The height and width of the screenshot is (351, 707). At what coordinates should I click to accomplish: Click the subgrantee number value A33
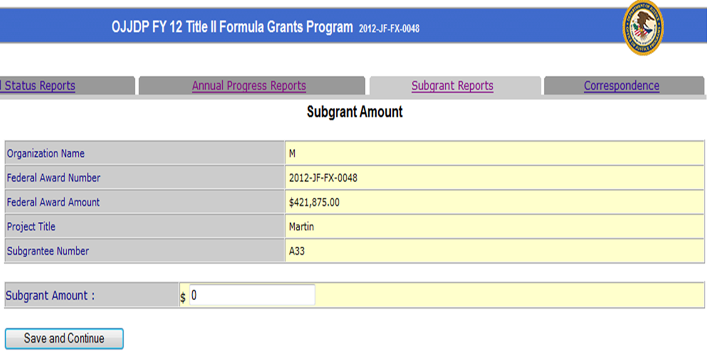296,251
